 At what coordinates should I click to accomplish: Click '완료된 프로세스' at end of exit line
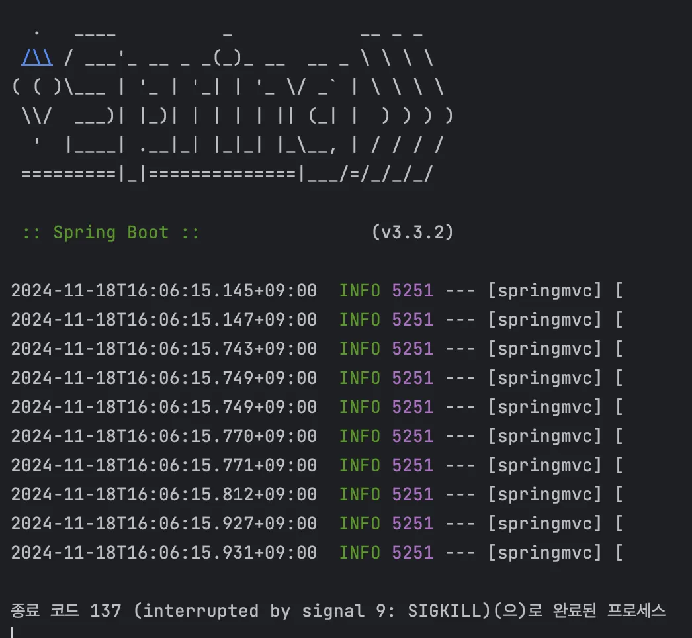[x=609, y=611]
